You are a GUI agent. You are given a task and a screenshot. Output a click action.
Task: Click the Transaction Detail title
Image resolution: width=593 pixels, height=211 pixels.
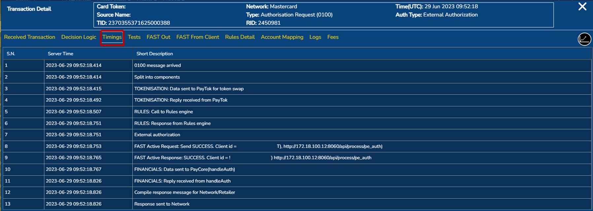[x=29, y=9]
